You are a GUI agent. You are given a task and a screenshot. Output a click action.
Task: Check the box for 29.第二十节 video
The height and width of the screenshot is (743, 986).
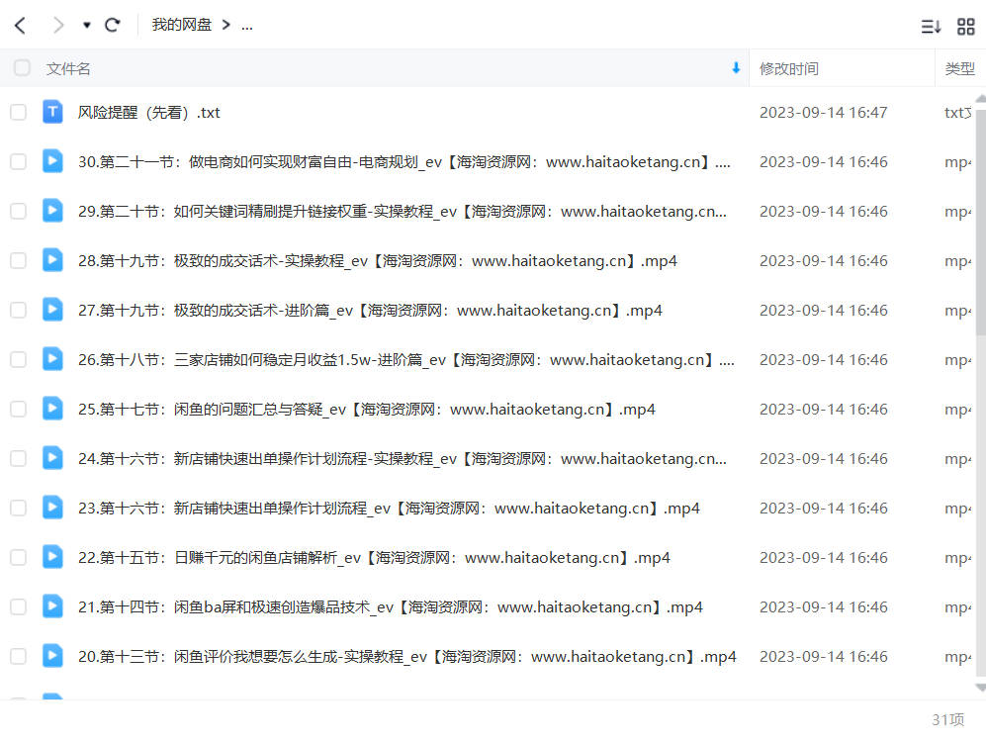(x=18, y=212)
